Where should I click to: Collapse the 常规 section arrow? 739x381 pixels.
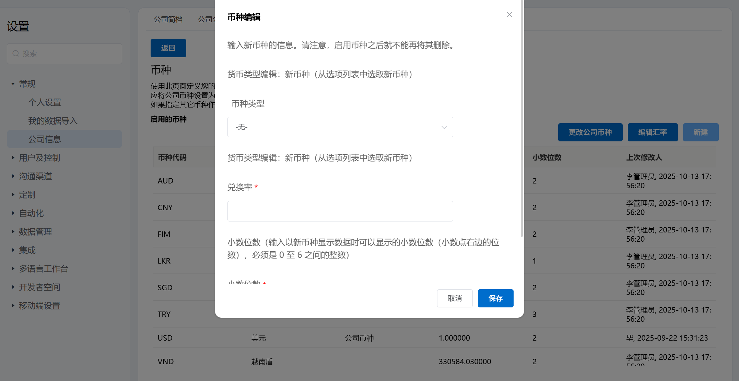pyautogui.click(x=13, y=84)
